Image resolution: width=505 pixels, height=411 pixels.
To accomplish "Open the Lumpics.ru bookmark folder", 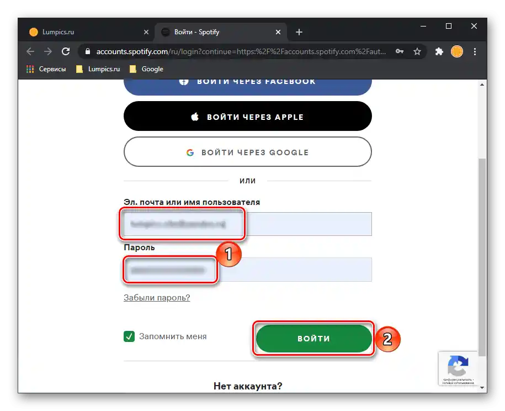I will [98, 69].
